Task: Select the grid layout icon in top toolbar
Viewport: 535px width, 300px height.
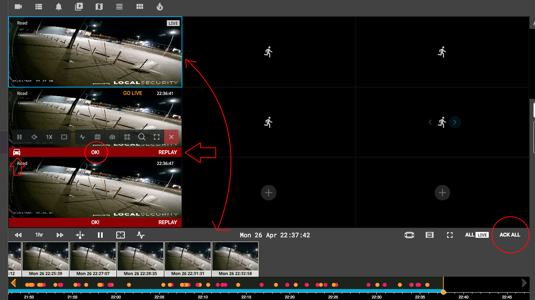Action: [x=140, y=7]
